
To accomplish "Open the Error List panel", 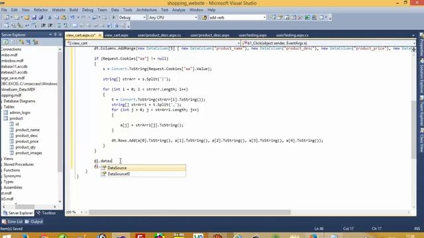I will coord(13,222).
